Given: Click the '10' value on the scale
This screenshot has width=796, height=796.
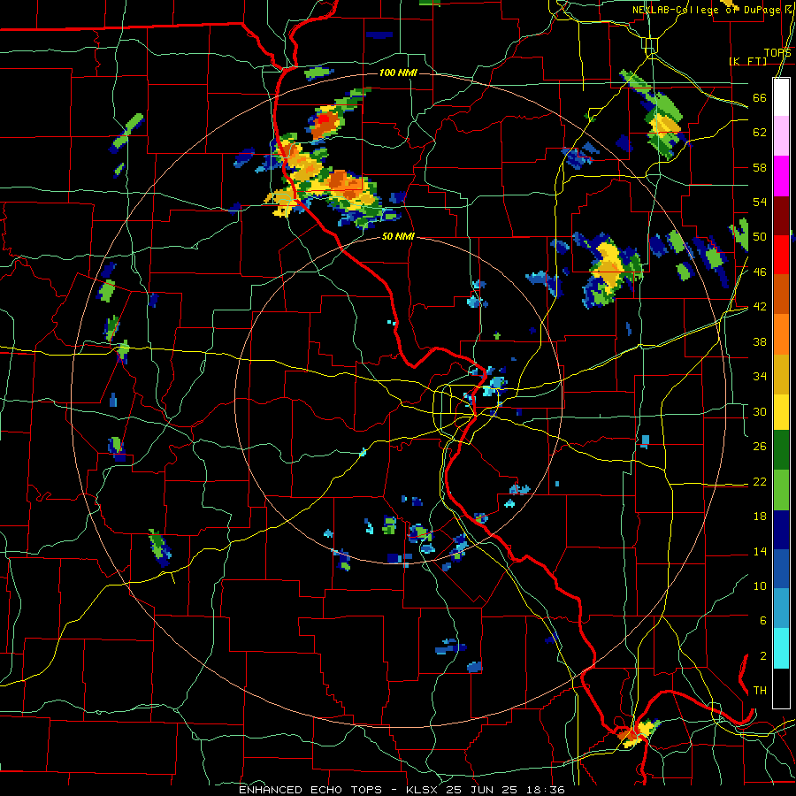Looking at the screenshot, I should pos(760,586).
